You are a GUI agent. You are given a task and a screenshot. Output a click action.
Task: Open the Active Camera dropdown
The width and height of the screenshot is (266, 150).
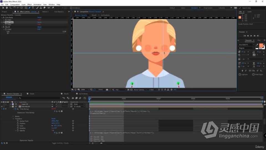[140, 90]
